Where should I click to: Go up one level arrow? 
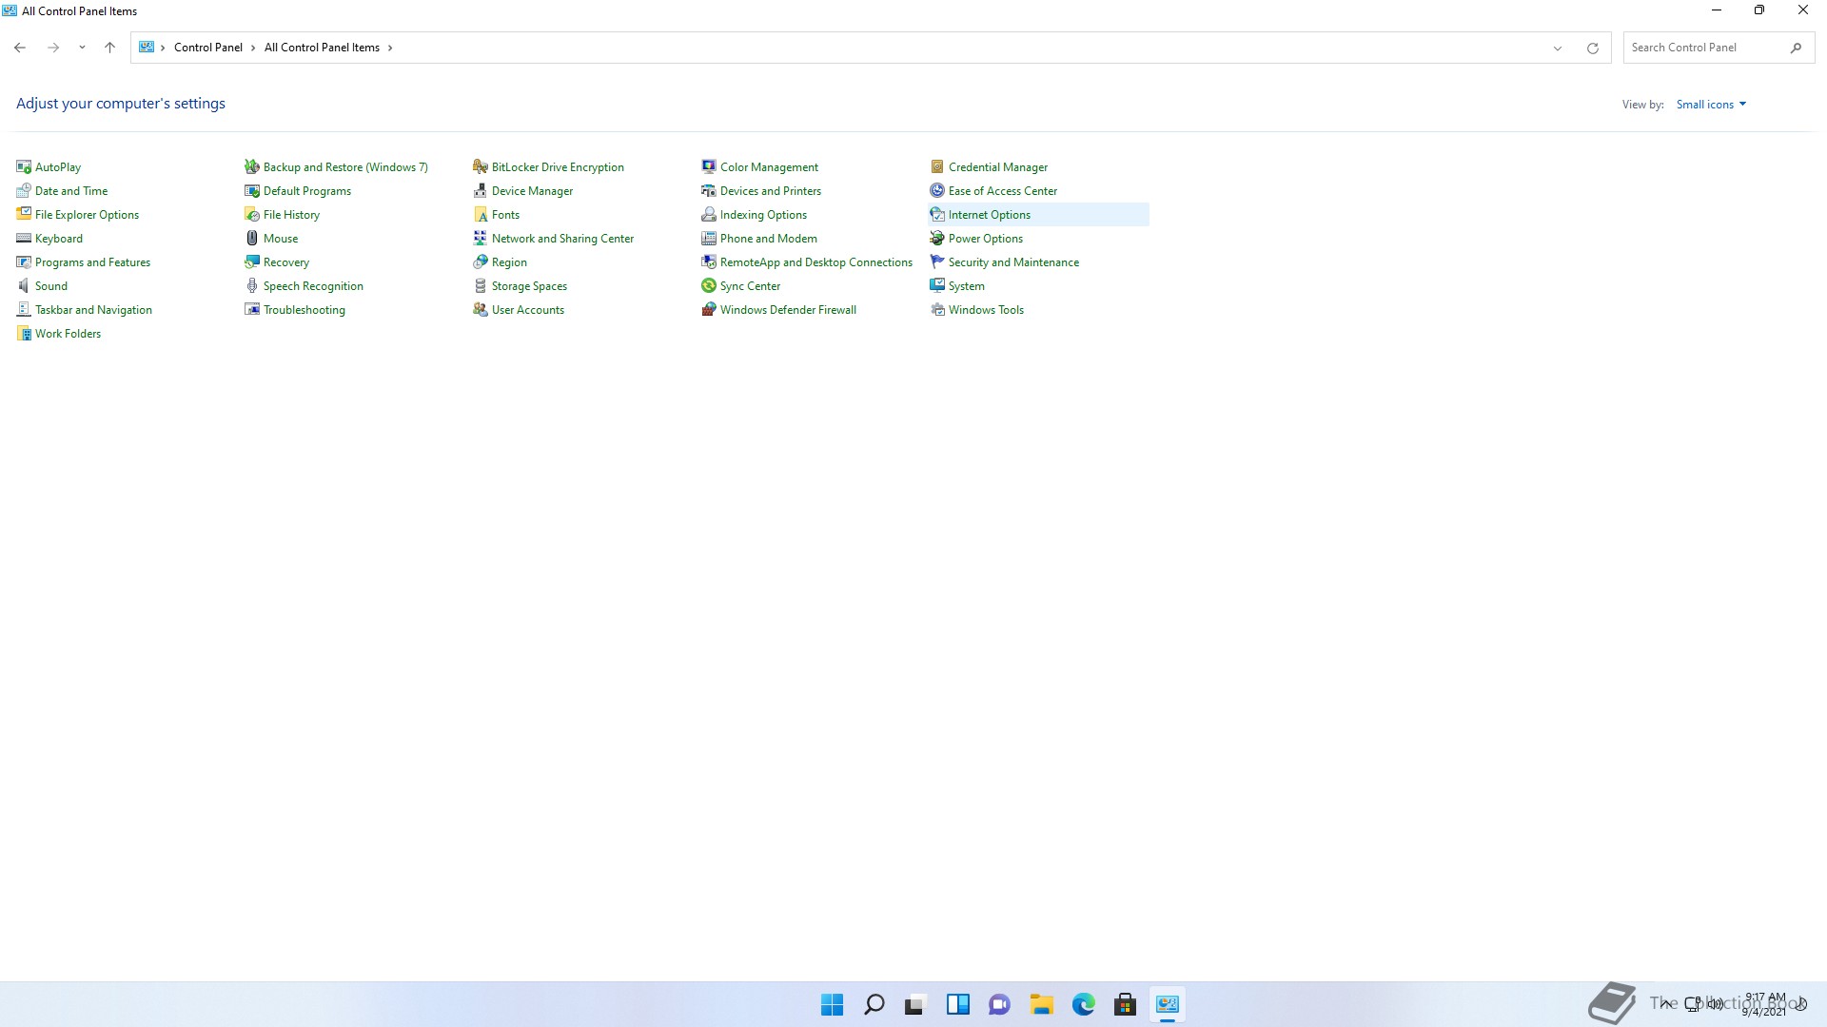pos(109,47)
